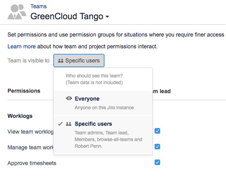Image resolution: width=226 pixels, height=178 pixels.
Task: Click the 'Team admins, Team lead, Members' description
Action: point(108,139)
